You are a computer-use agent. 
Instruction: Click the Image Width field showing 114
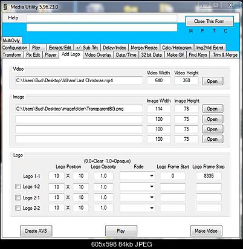click(159, 109)
